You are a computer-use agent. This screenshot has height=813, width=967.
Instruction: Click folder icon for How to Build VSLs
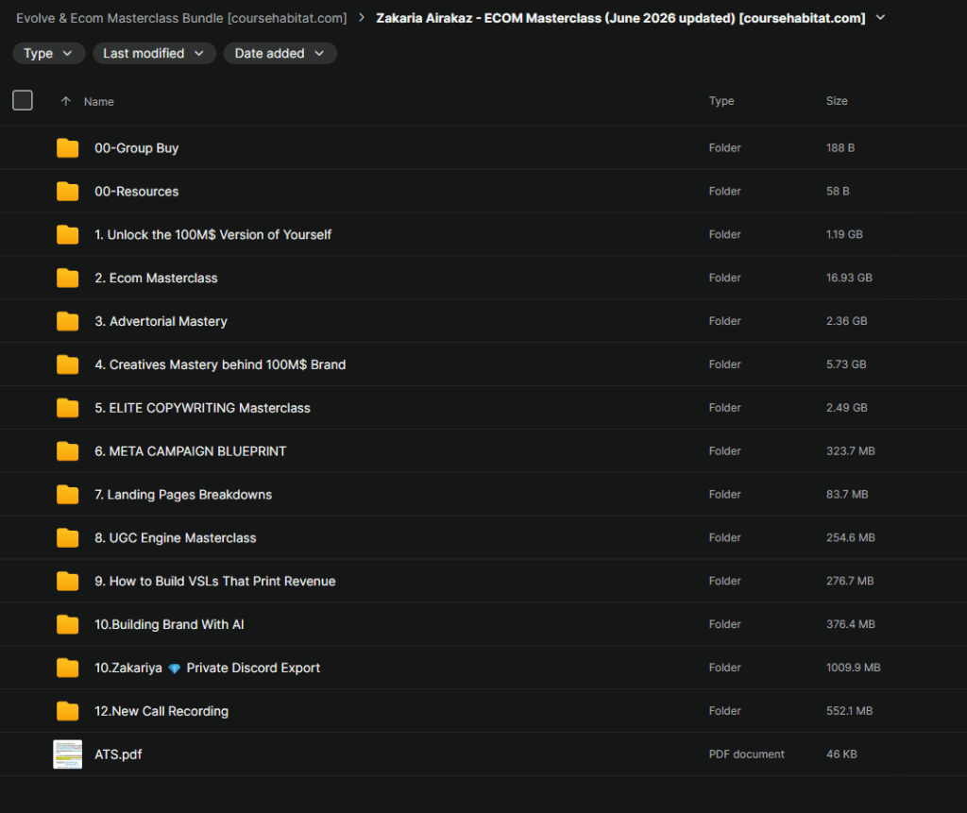coord(67,581)
